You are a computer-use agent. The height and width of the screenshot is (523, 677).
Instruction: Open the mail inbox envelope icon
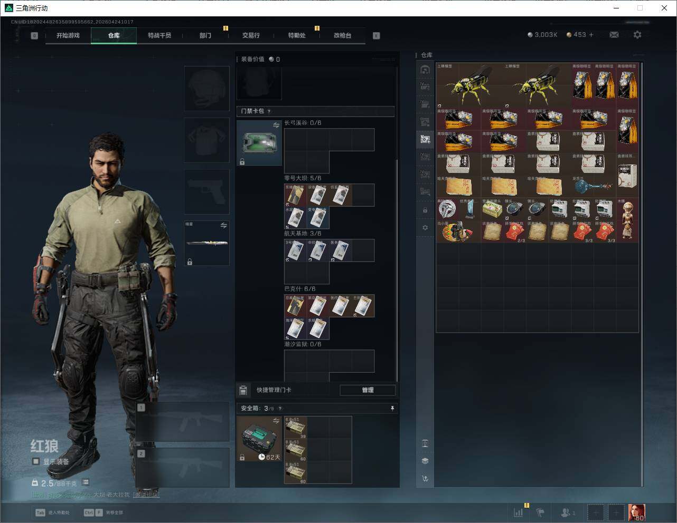click(x=614, y=35)
